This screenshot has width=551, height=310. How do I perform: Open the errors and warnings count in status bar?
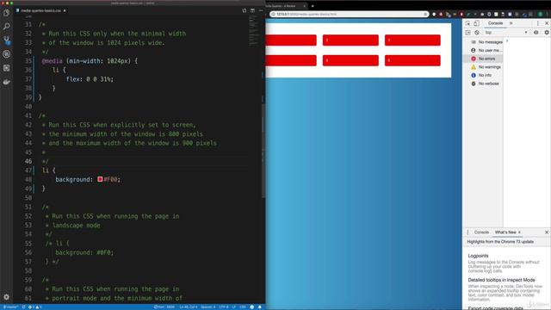34,307
